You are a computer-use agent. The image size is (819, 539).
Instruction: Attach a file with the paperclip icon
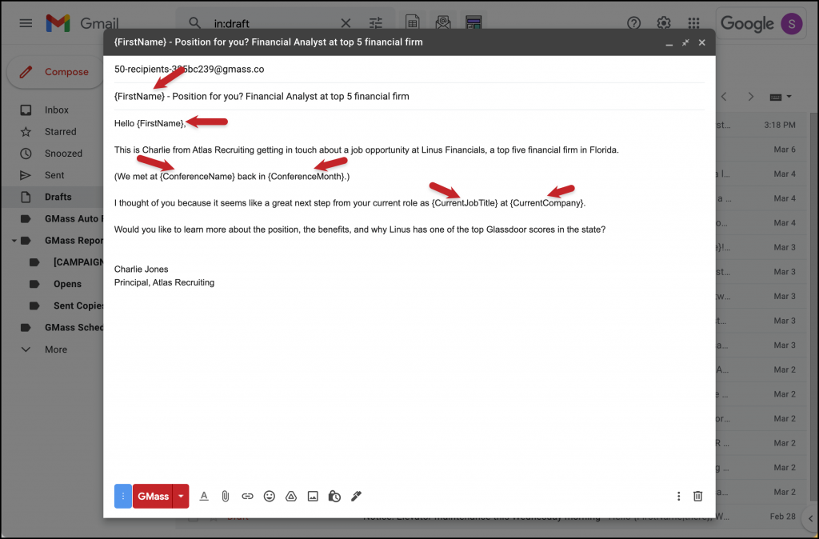click(225, 496)
